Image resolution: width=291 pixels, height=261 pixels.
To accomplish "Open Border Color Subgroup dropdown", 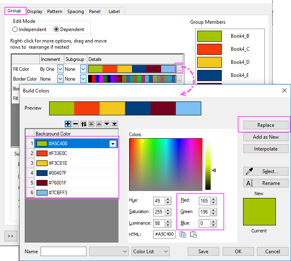I will [x=83, y=79].
